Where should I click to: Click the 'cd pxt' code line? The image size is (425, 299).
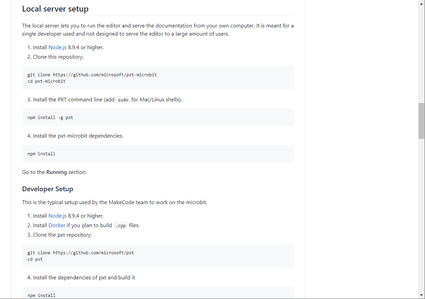35,259
